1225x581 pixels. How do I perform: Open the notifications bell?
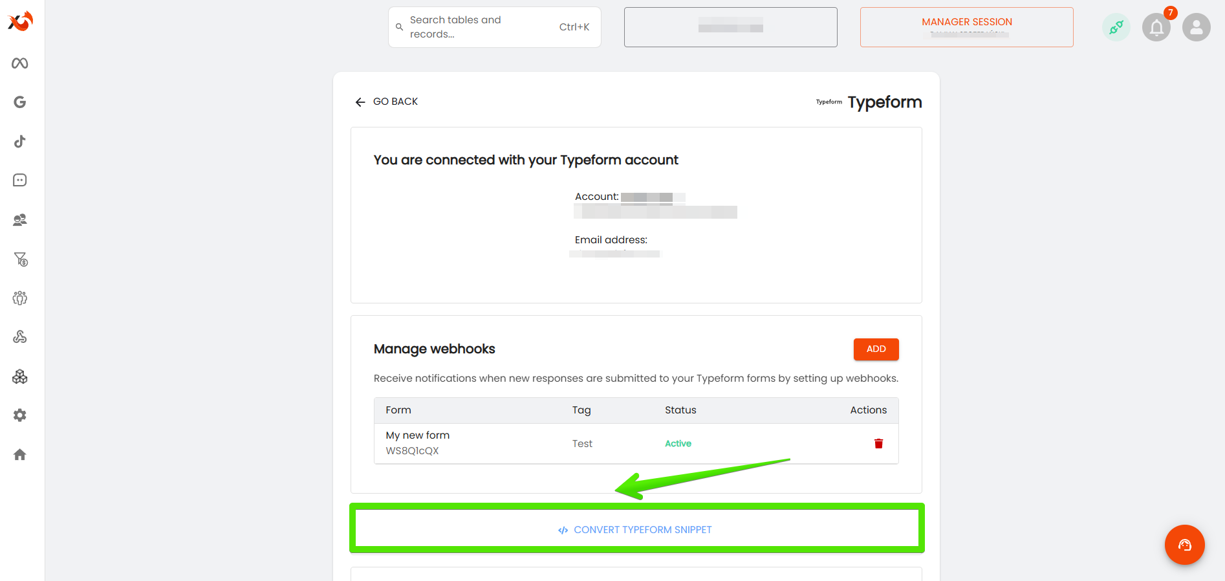click(x=1156, y=27)
